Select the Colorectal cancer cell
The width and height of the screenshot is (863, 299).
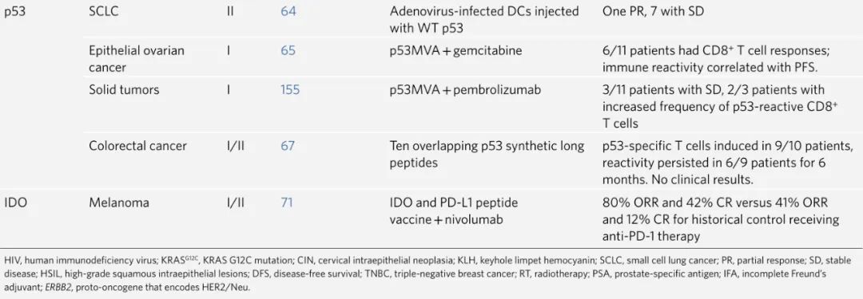(x=137, y=146)
